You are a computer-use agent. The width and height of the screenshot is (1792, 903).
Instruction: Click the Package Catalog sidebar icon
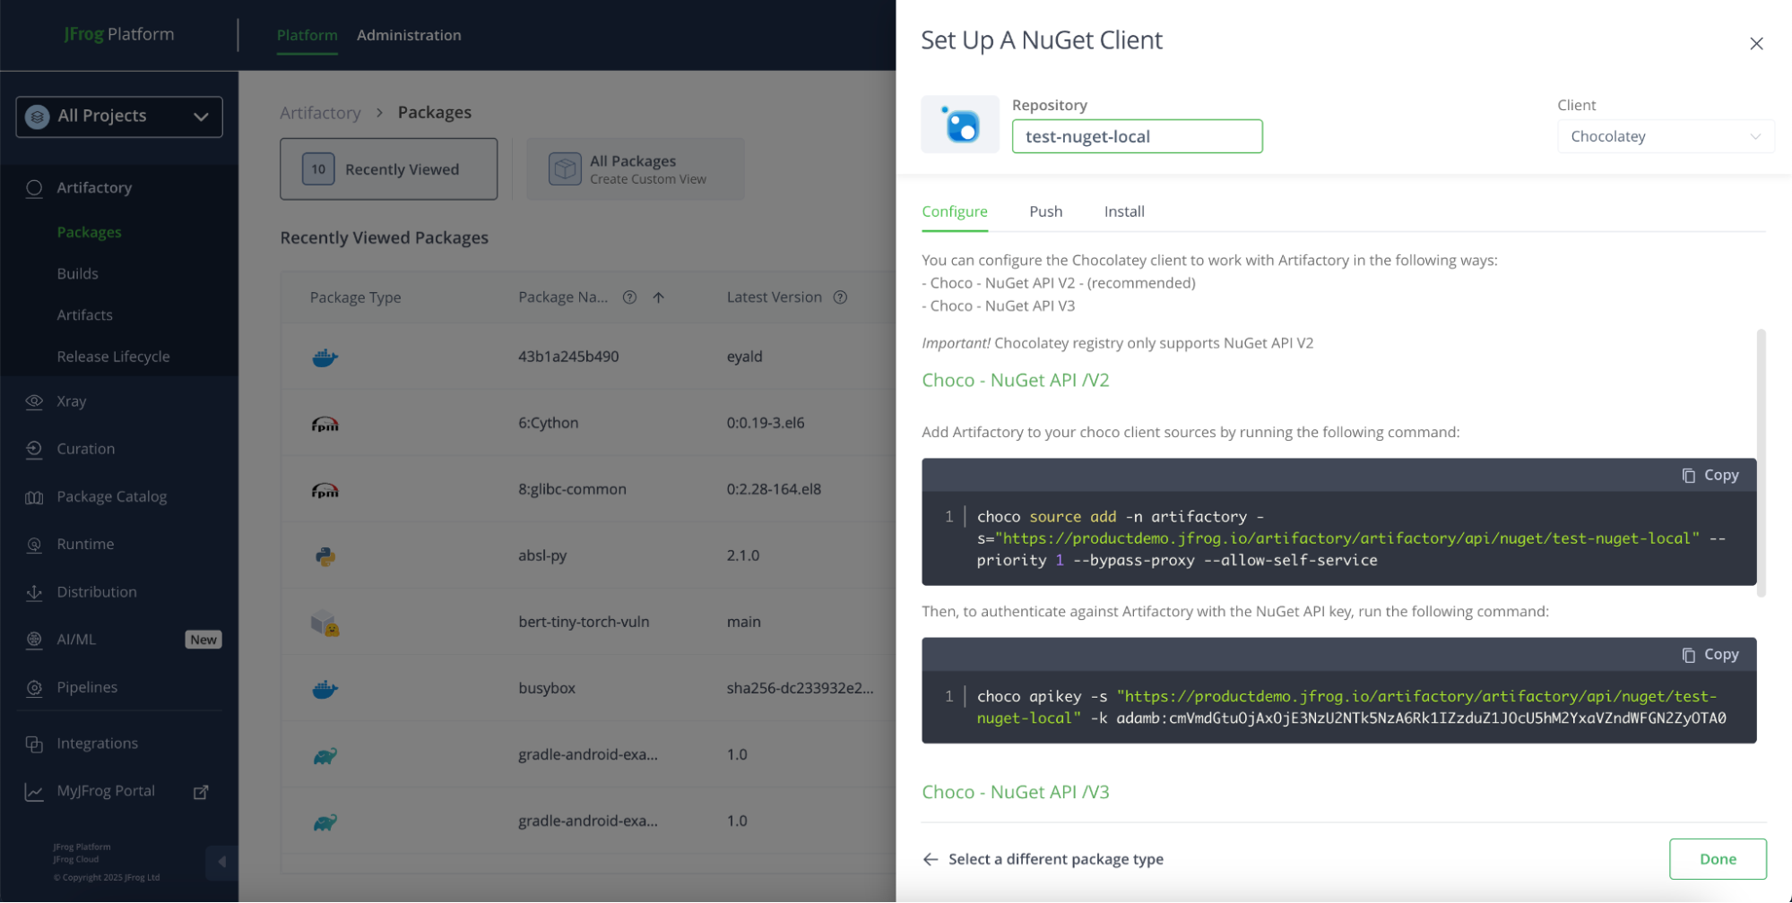(33, 496)
